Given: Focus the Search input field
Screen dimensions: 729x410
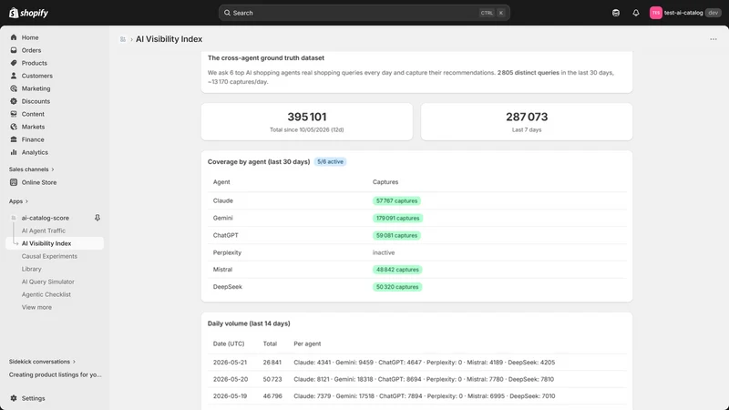Looking at the screenshot, I should 364,13.
